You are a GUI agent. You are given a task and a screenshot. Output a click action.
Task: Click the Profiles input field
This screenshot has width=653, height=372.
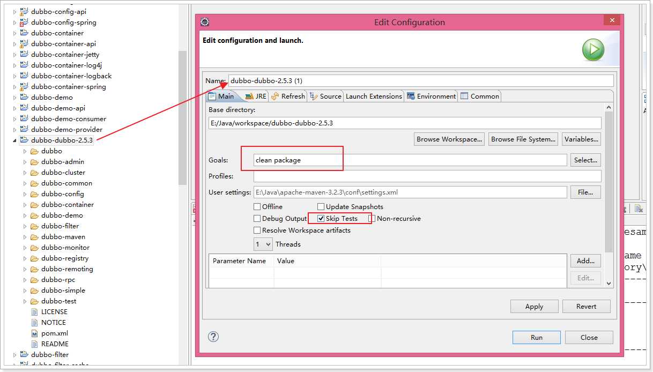[x=427, y=176]
